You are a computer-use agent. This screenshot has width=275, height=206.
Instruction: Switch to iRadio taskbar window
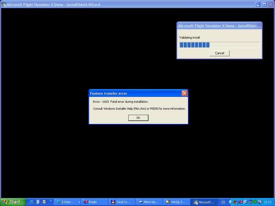pos(95,202)
